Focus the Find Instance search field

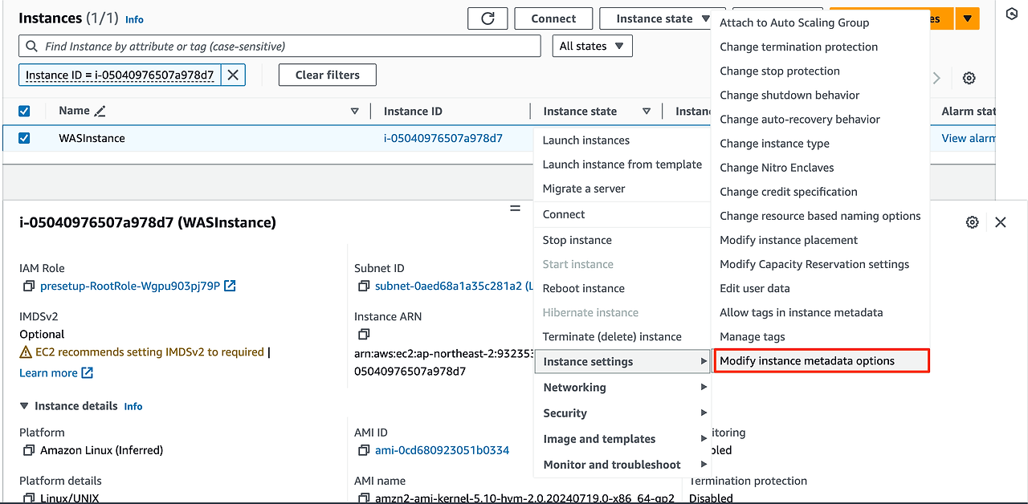[279, 47]
